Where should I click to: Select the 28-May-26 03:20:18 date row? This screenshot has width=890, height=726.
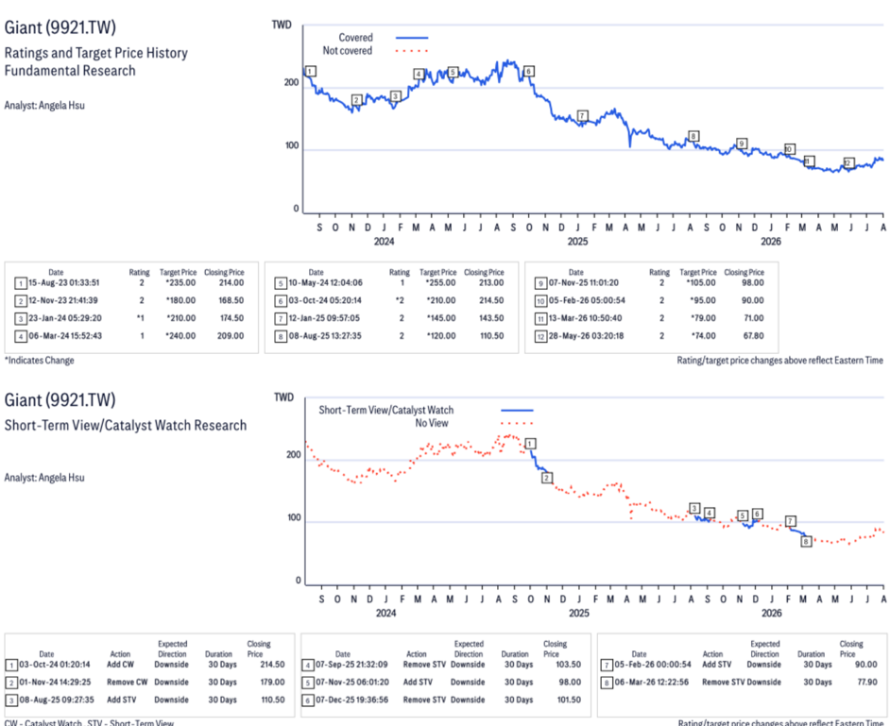(586, 336)
